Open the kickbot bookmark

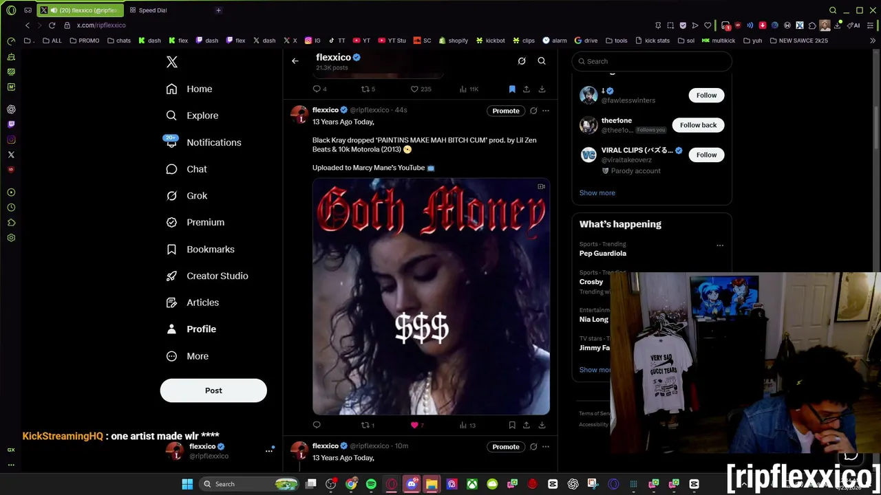tap(490, 41)
